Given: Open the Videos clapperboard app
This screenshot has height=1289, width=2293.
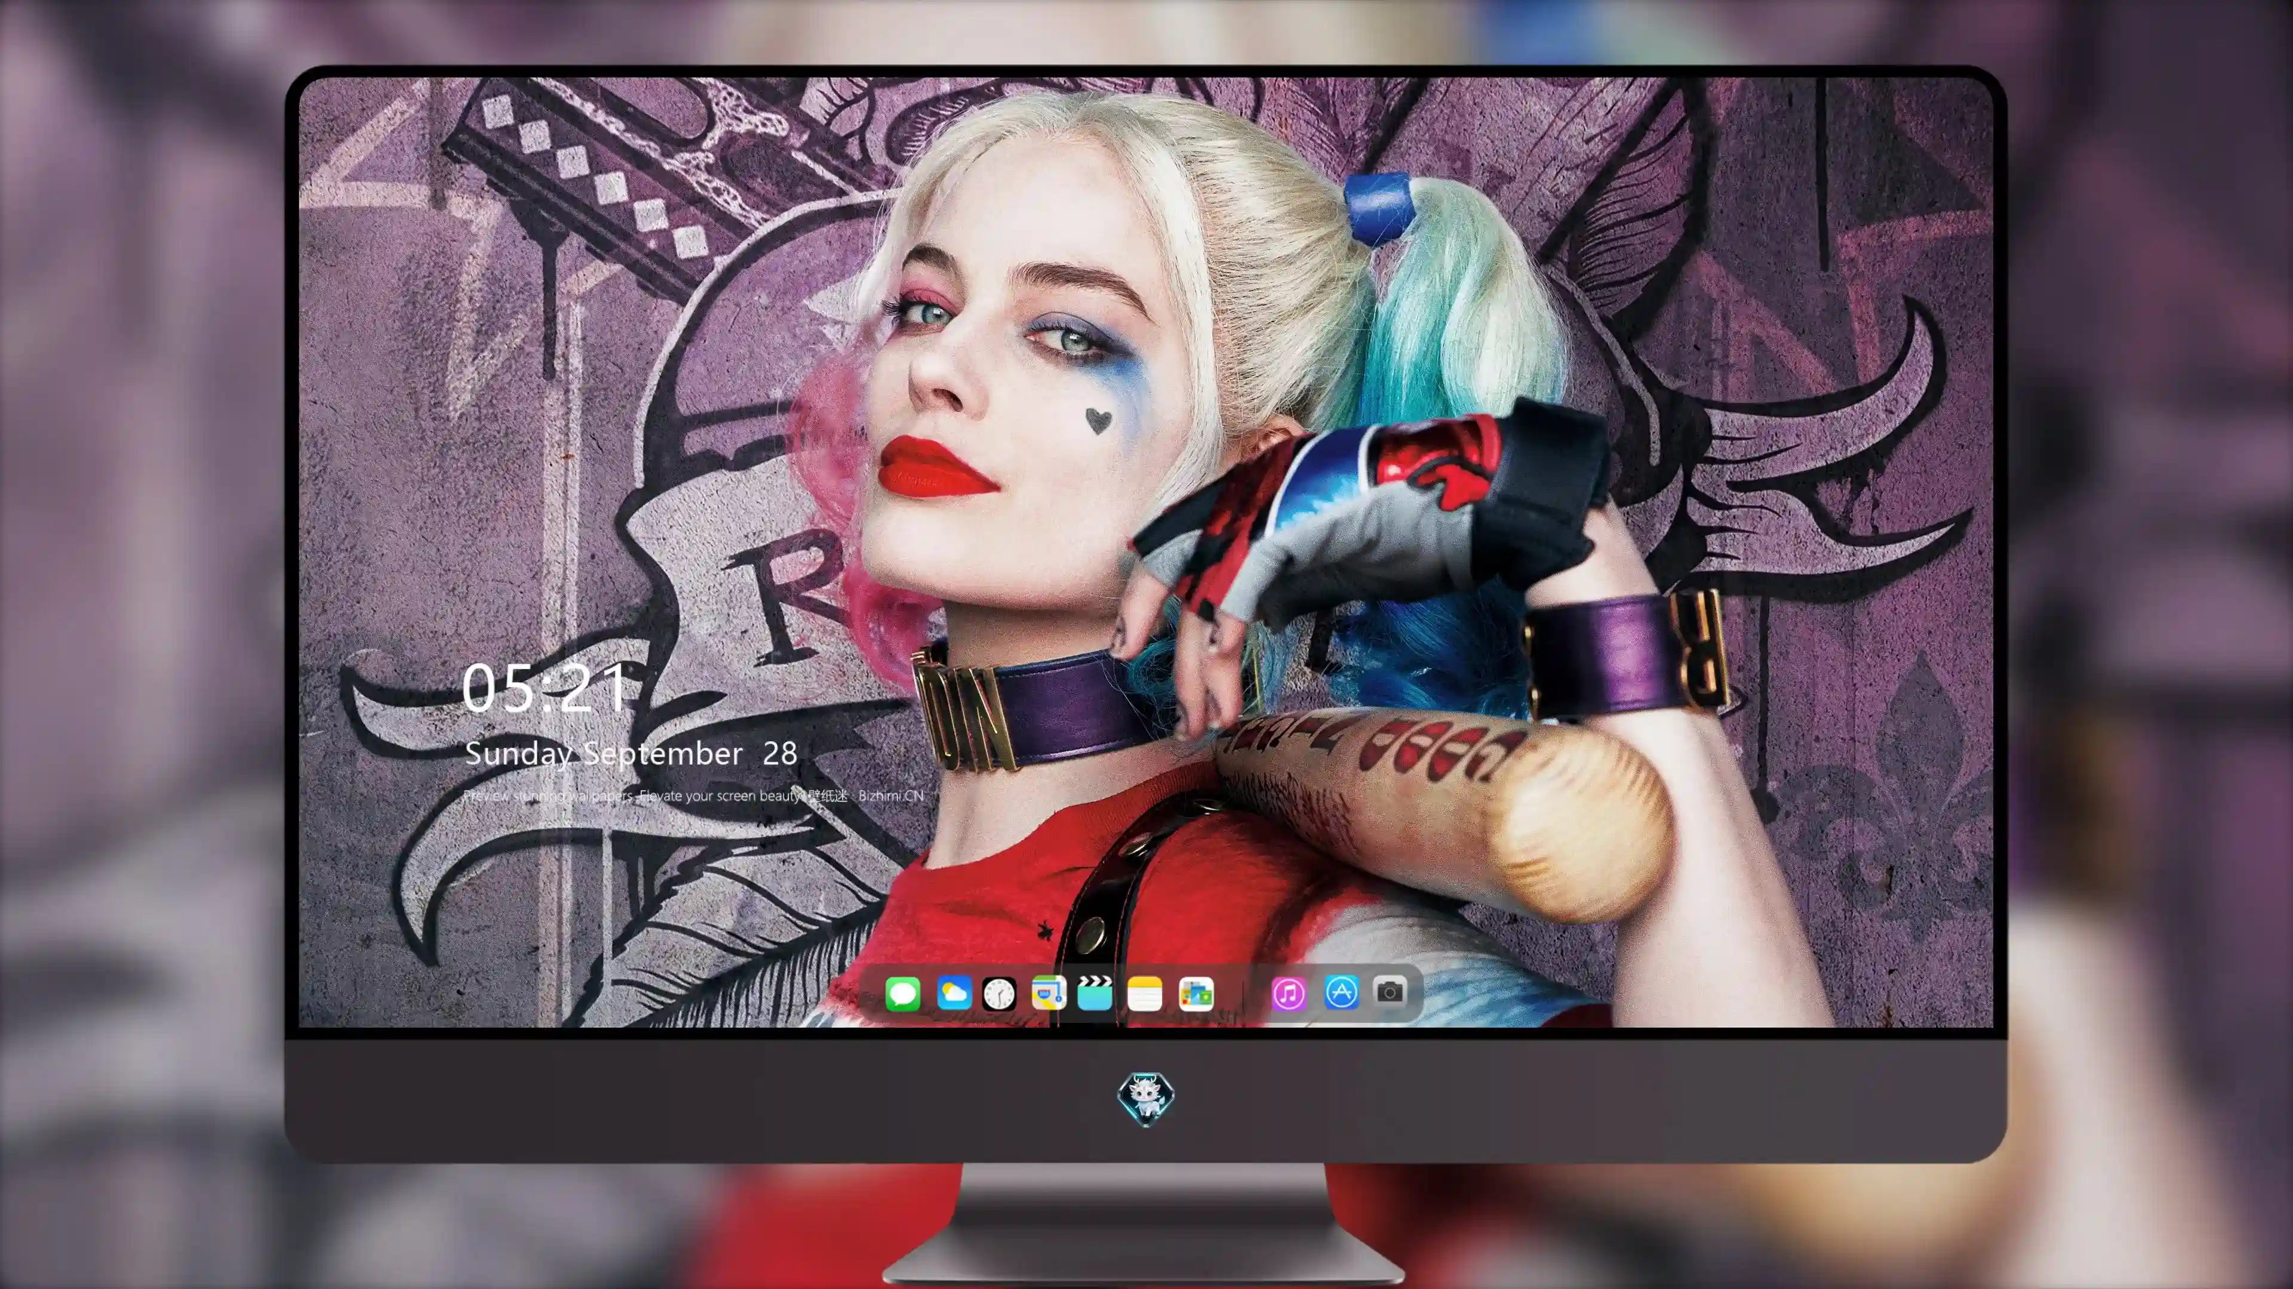Looking at the screenshot, I should pyautogui.click(x=1095, y=993).
